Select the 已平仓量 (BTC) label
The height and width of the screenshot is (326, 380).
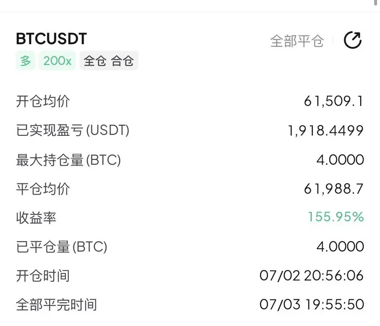point(61,247)
